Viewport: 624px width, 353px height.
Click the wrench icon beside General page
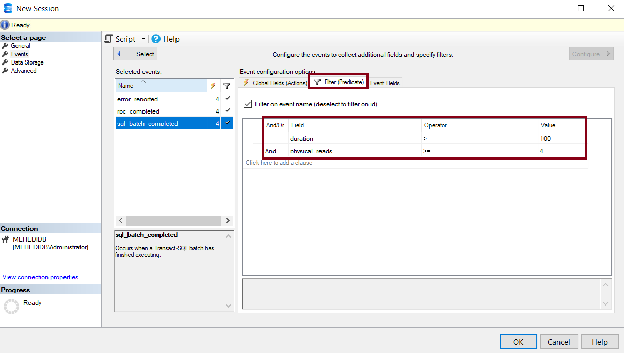[x=5, y=46]
